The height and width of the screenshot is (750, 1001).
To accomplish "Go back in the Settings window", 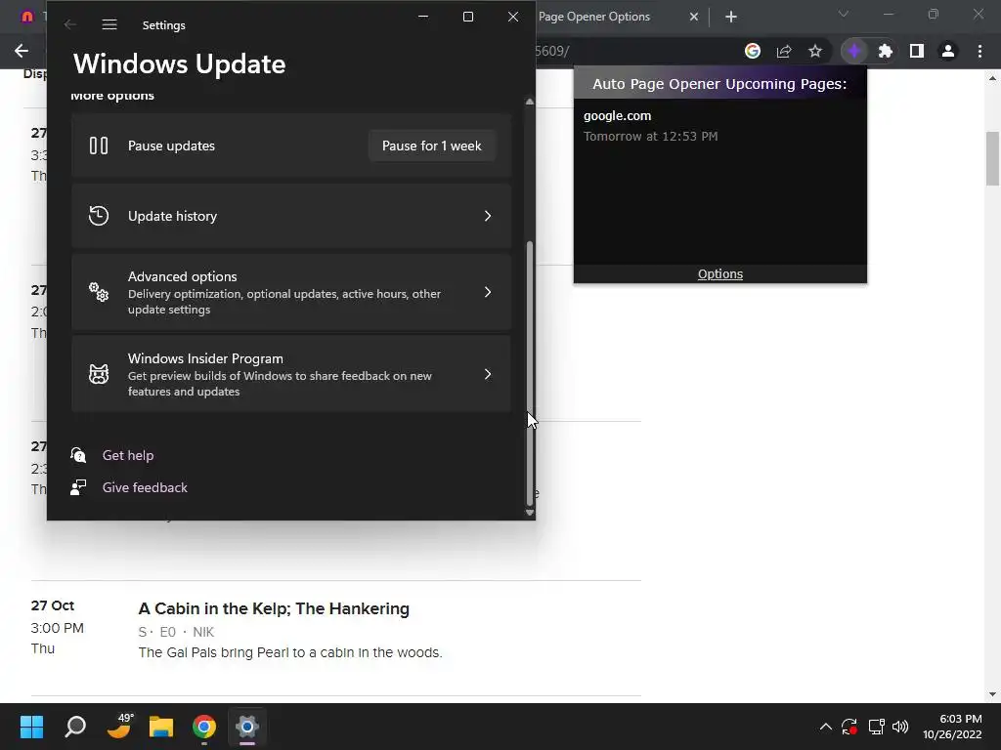I will [70, 24].
